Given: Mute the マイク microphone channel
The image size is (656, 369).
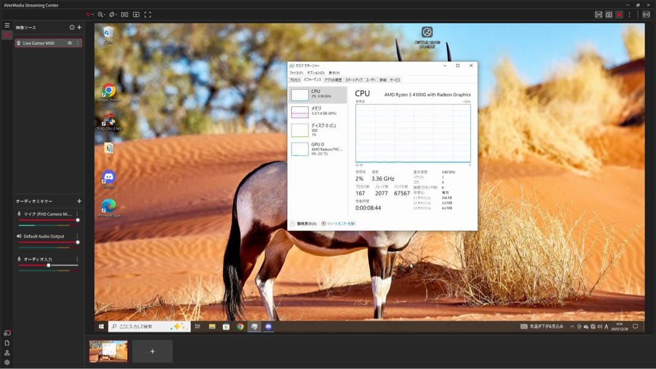Looking at the screenshot, I should (x=19, y=214).
